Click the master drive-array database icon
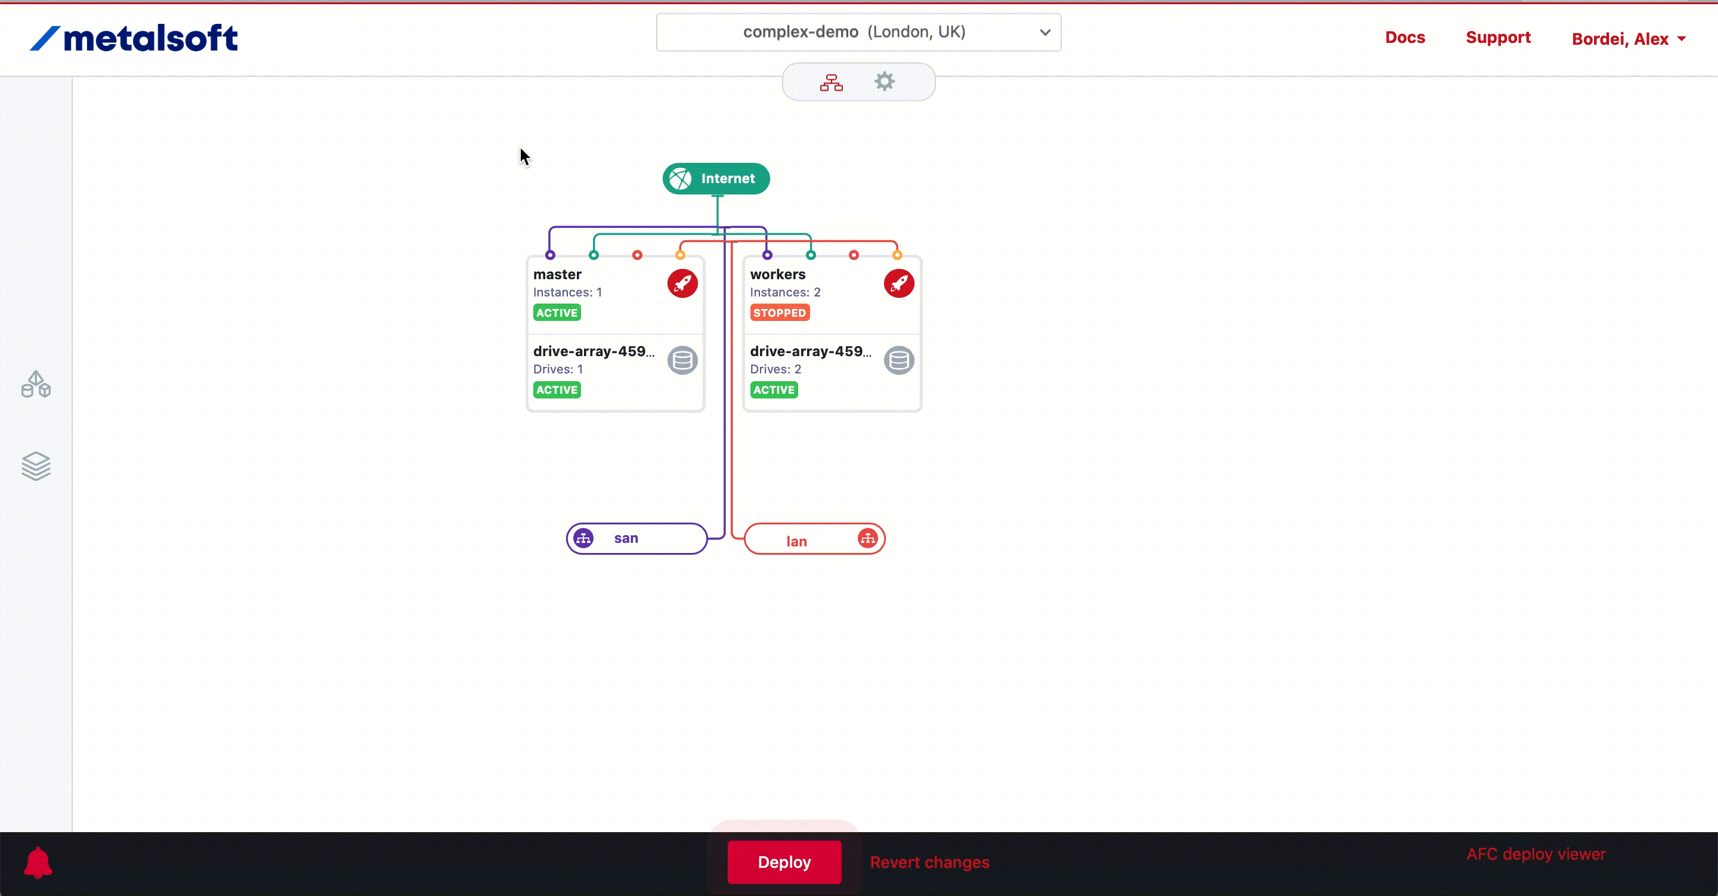This screenshot has width=1718, height=896. [x=682, y=360]
